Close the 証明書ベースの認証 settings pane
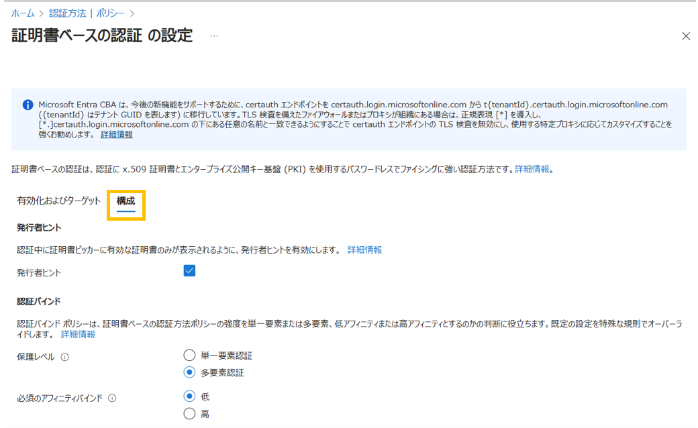This screenshot has height=428, width=698. click(x=686, y=36)
